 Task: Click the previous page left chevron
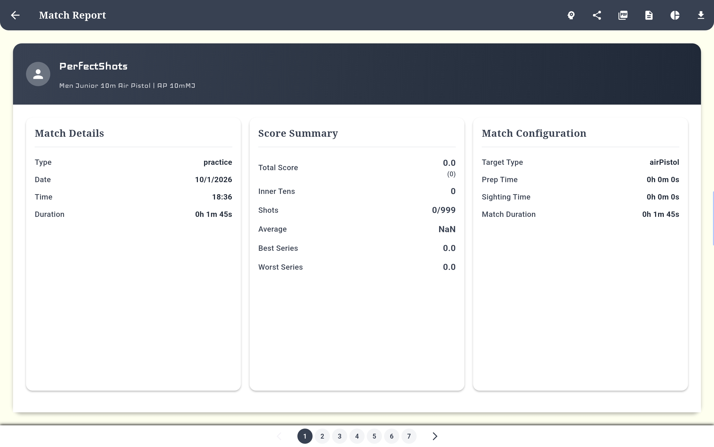(279, 436)
